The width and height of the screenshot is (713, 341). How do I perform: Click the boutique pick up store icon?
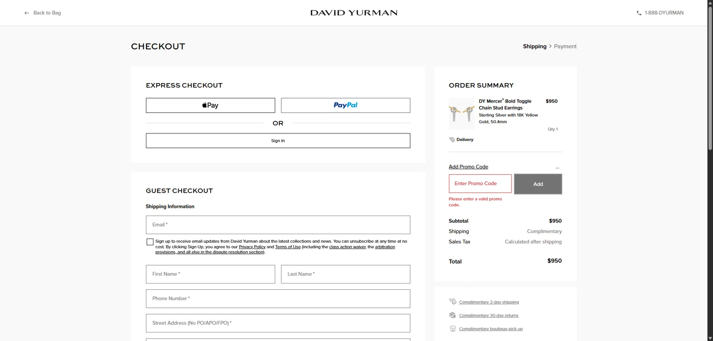point(453,329)
